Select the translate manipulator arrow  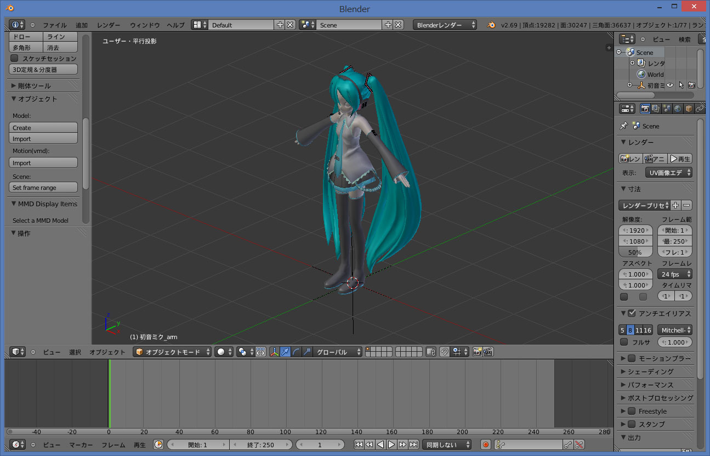[x=285, y=352]
